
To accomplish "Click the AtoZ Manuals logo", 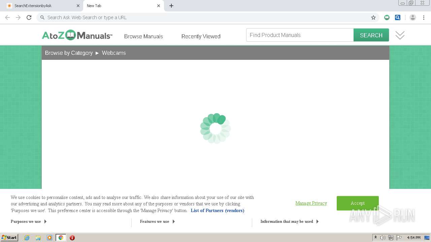I will click(x=77, y=35).
